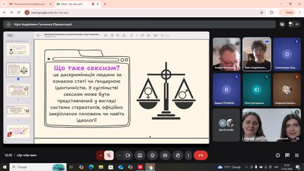Open weather widget 11°C Cloudy
Screen dimensions: 304x171
click(x=229, y=167)
